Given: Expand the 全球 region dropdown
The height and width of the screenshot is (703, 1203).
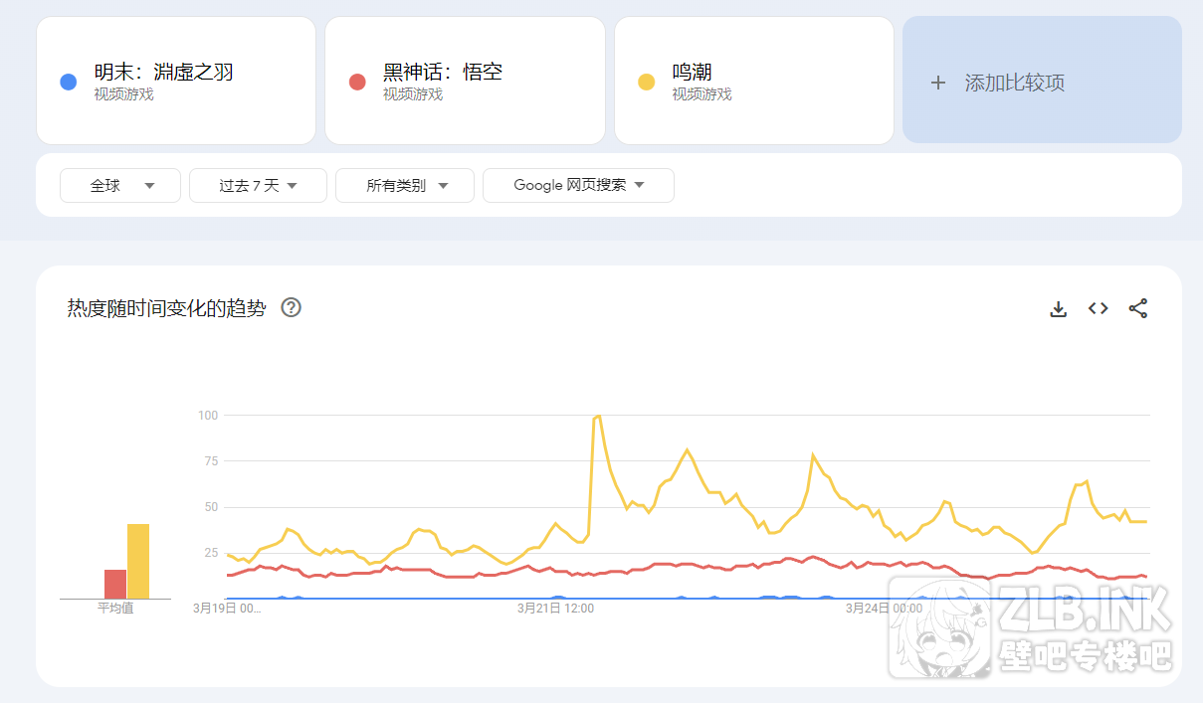Looking at the screenshot, I should point(120,186).
